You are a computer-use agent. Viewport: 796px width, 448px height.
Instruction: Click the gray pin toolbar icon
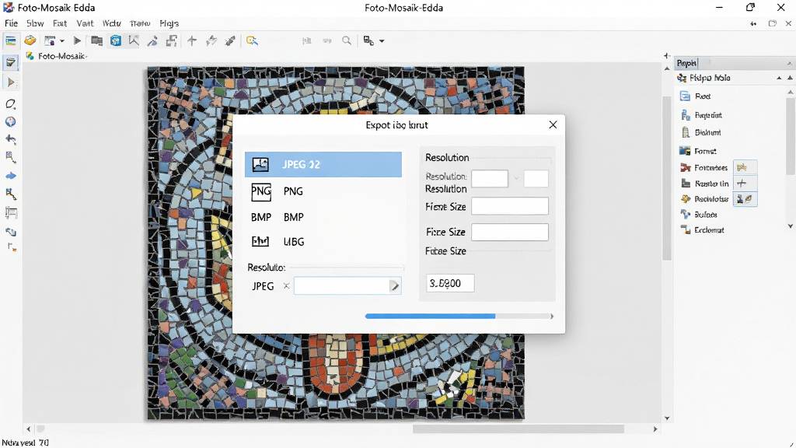[230, 40]
